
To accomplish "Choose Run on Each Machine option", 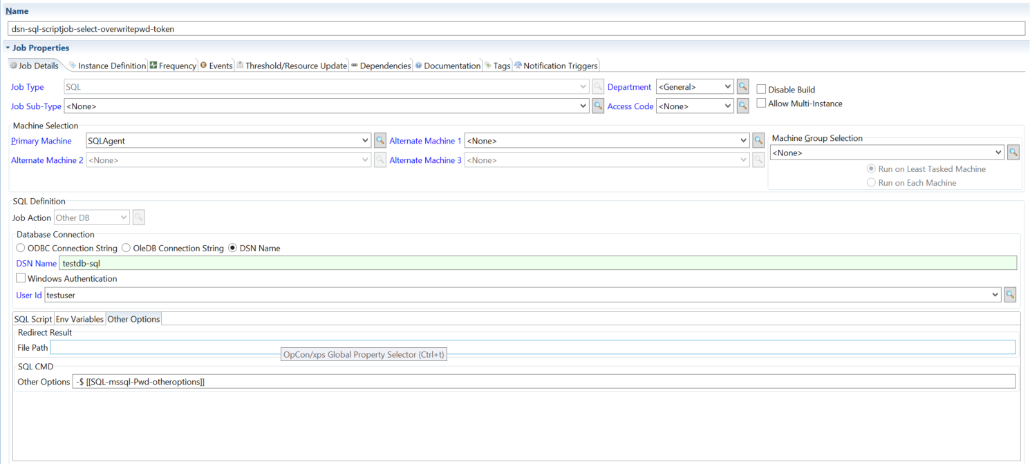I will 871,183.
